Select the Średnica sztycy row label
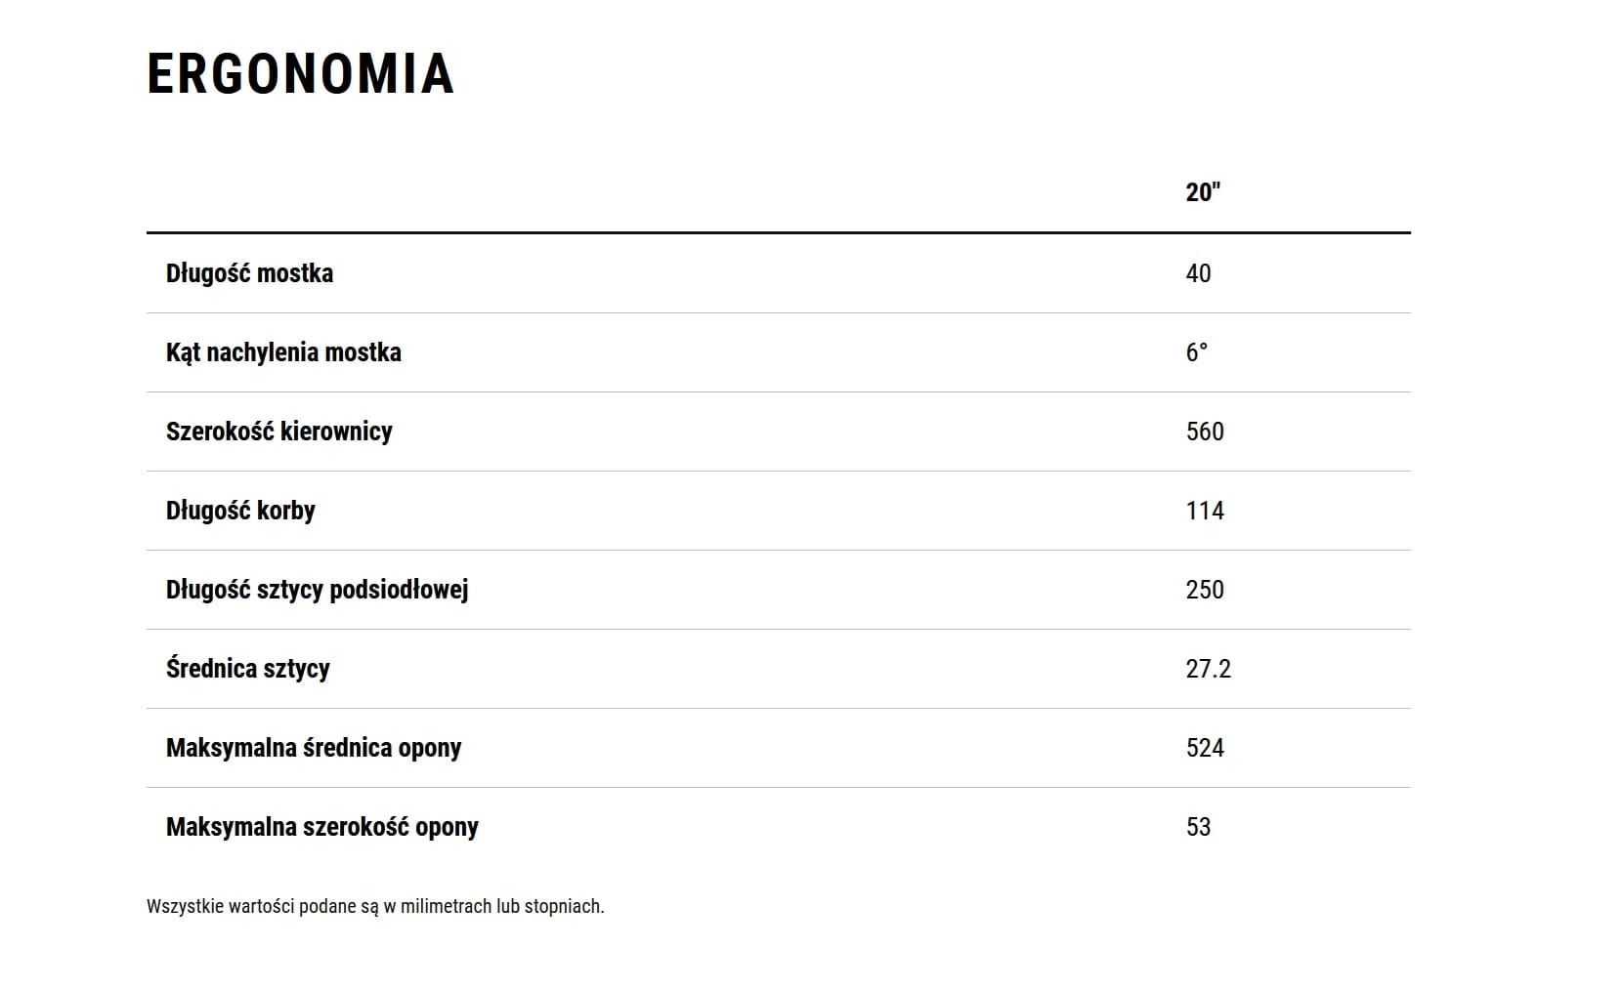Image resolution: width=1624 pixels, height=989 pixels. click(x=247, y=669)
